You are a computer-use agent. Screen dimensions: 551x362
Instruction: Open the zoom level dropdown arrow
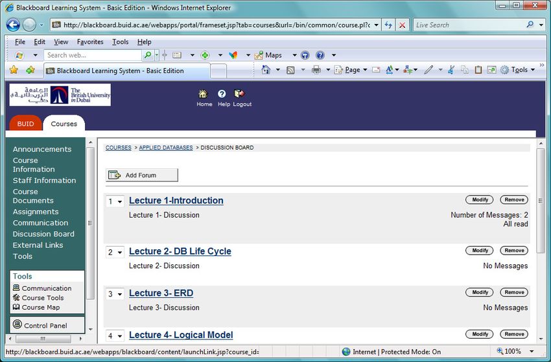coord(532,351)
